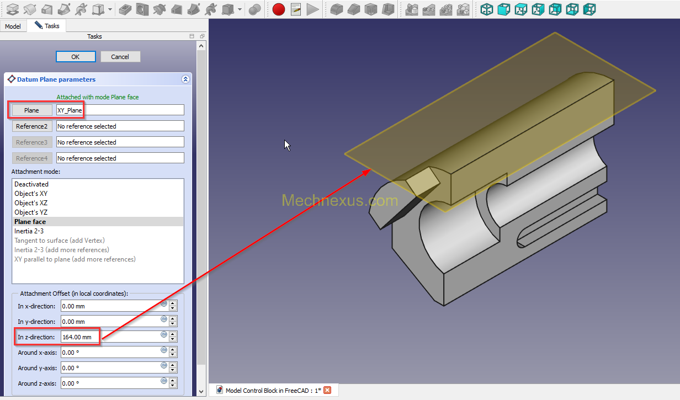Viewport: 680px width, 400px height.
Task: Choose the Draft tool icon
Action: pyautogui.click(x=371, y=9)
